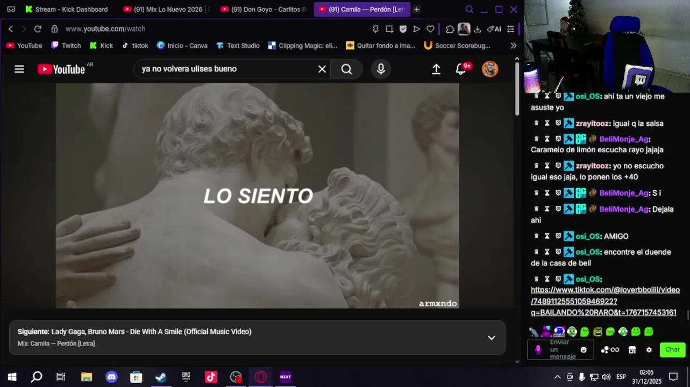
Task: Click the browser back arrow
Action: pos(10,29)
